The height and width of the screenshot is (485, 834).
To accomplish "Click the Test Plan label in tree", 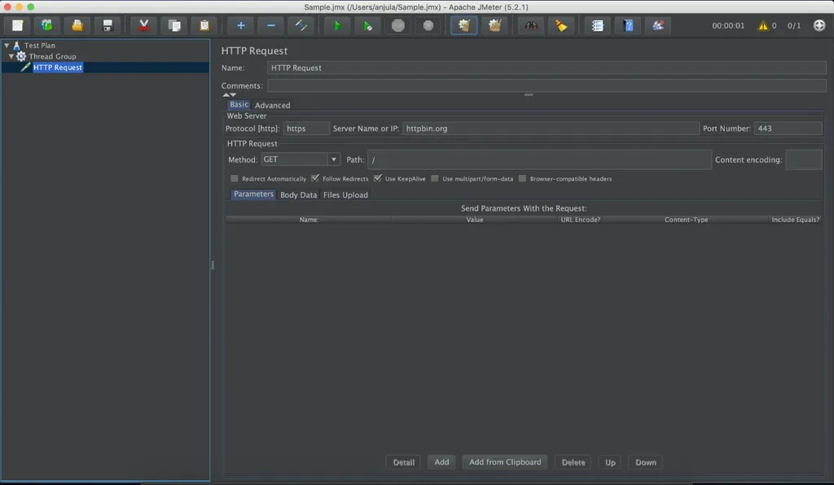I will click(39, 46).
